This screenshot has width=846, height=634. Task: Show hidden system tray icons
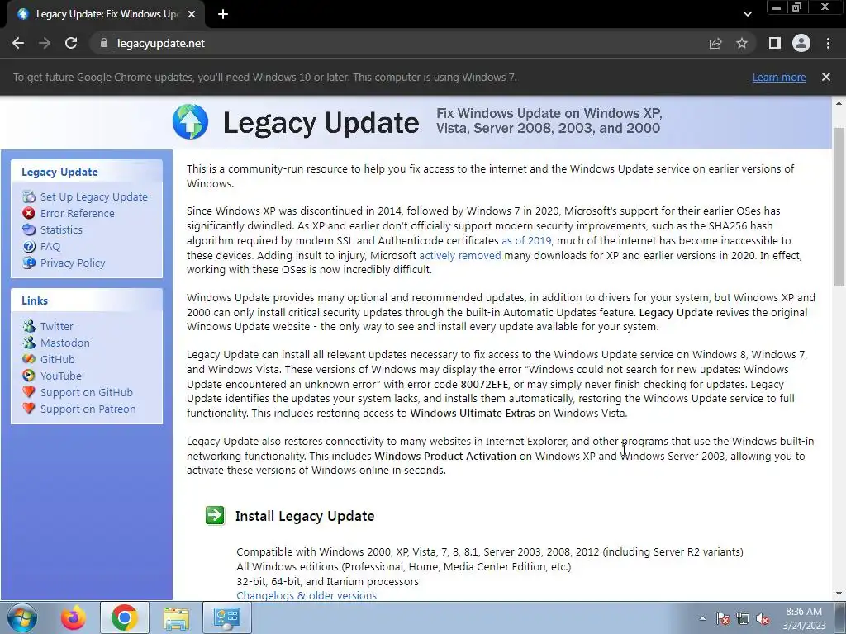(702, 618)
